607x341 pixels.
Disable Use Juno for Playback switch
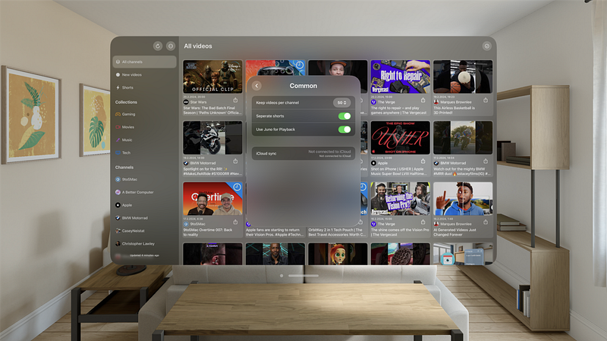344,130
